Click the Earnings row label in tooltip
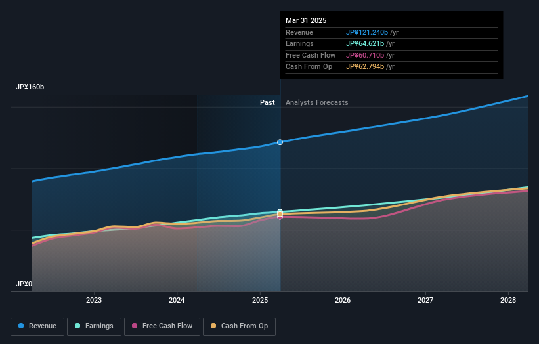 click(x=299, y=43)
